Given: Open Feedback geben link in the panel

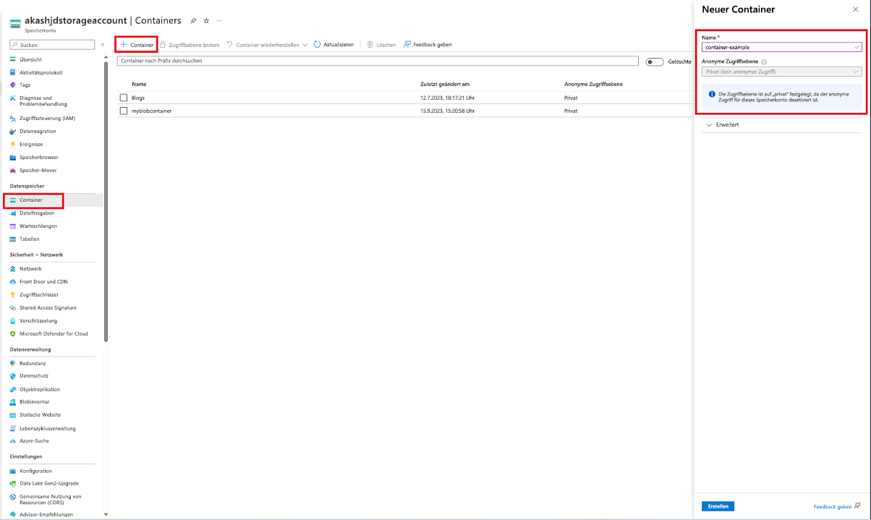Looking at the screenshot, I should pos(833,507).
